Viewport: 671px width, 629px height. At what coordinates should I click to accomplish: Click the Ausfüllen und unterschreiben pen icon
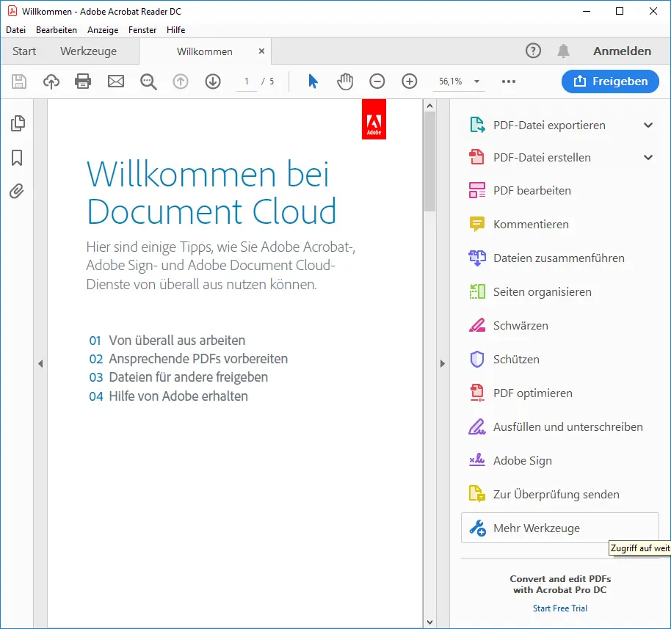[477, 426]
